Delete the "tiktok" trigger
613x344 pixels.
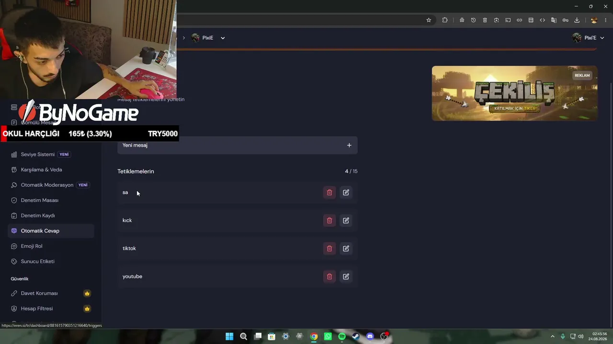coord(329,248)
